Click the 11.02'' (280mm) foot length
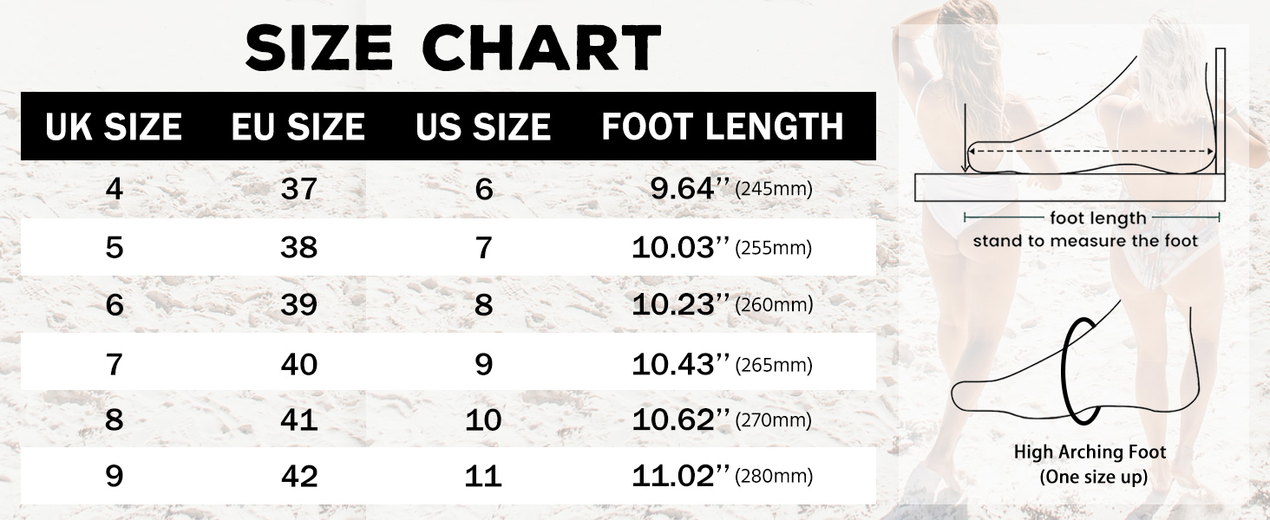This screenshot has height=520, width=1270. pyautogui.click(x=722, y=476)
